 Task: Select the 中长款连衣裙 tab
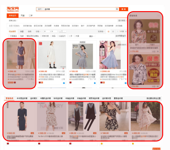22,98
